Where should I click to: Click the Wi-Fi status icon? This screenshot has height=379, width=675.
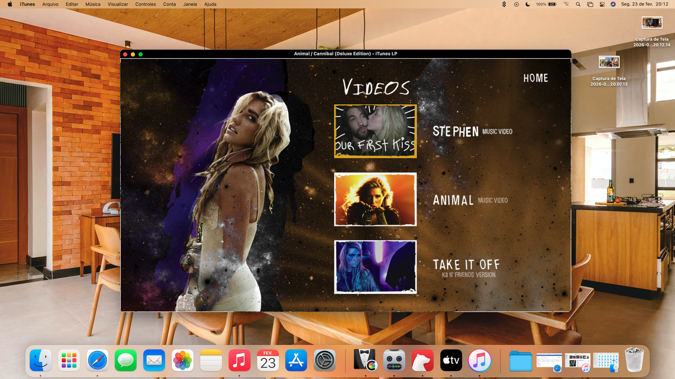pos(566,4)
